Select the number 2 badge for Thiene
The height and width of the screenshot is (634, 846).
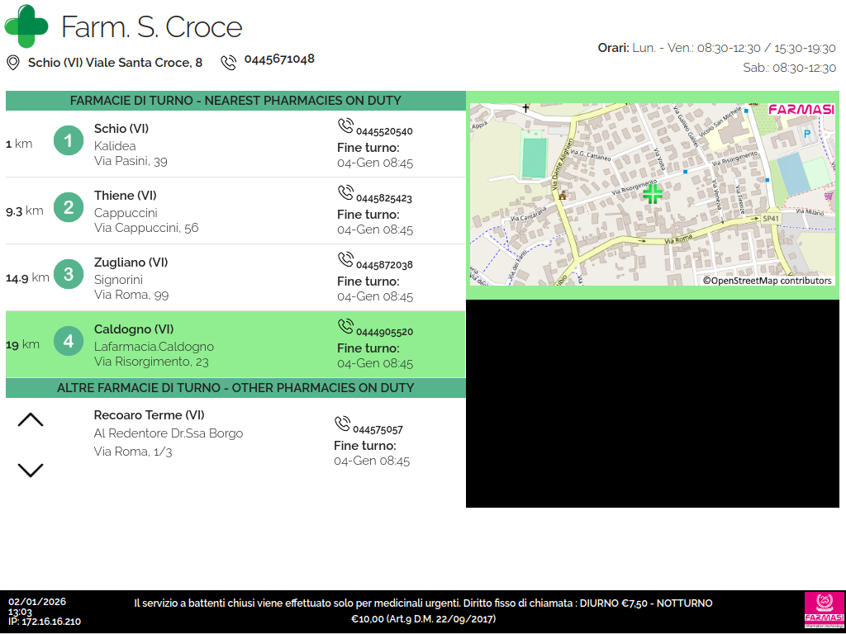[x=69, y=208]
